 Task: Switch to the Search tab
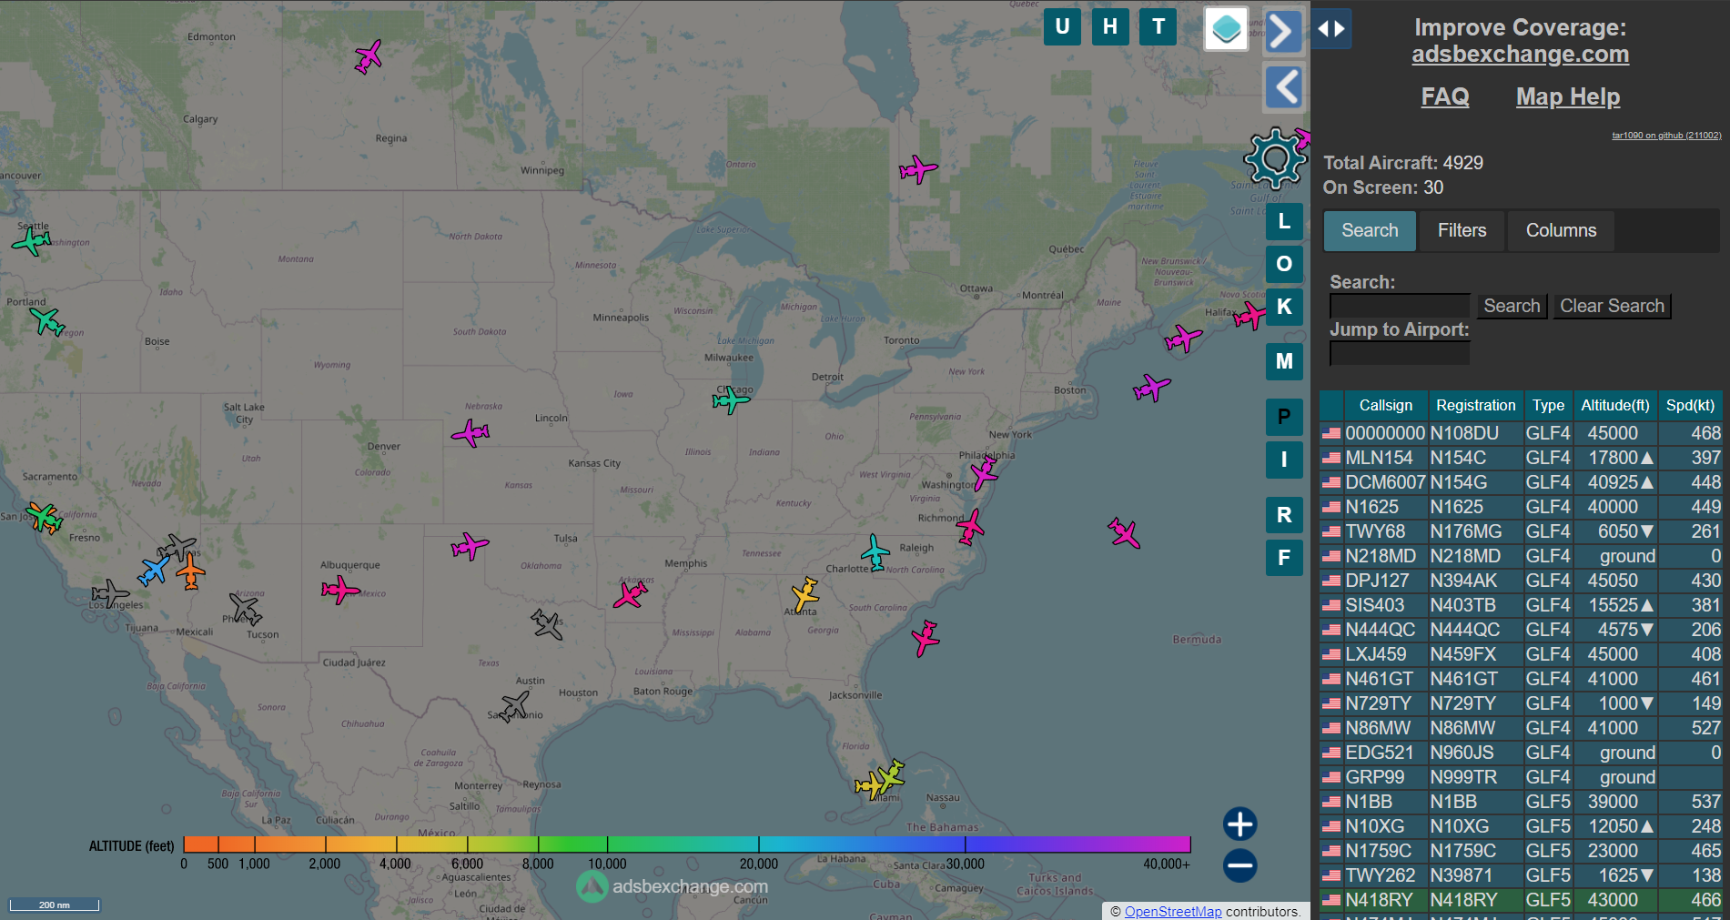pyautogui.click(x=1370, y=230)
